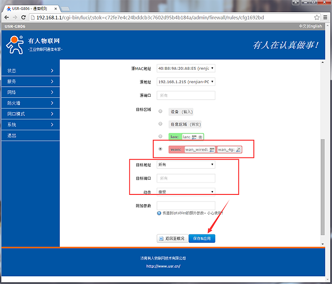Click the 保存&应用 button

point(202,238)
